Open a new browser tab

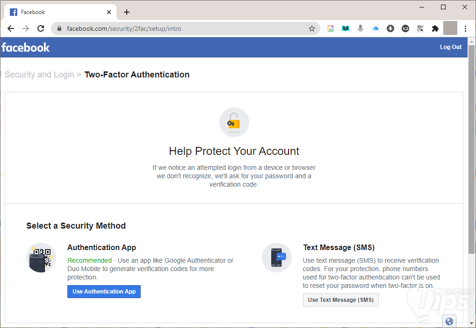(127, 12)
